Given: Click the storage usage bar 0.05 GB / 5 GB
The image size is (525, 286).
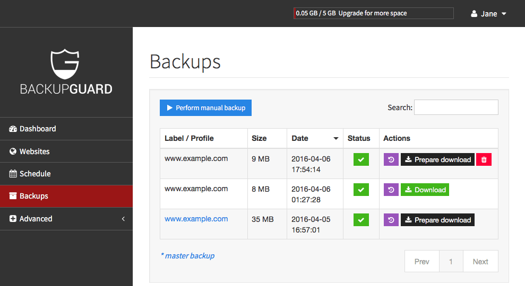Looking at the screenshot, I should [374, 13].
